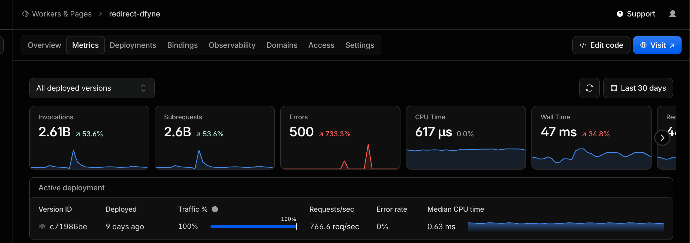Screen dimensions: 690x243
Task: Switch to the Overview tab
Action: coord(44,45)
